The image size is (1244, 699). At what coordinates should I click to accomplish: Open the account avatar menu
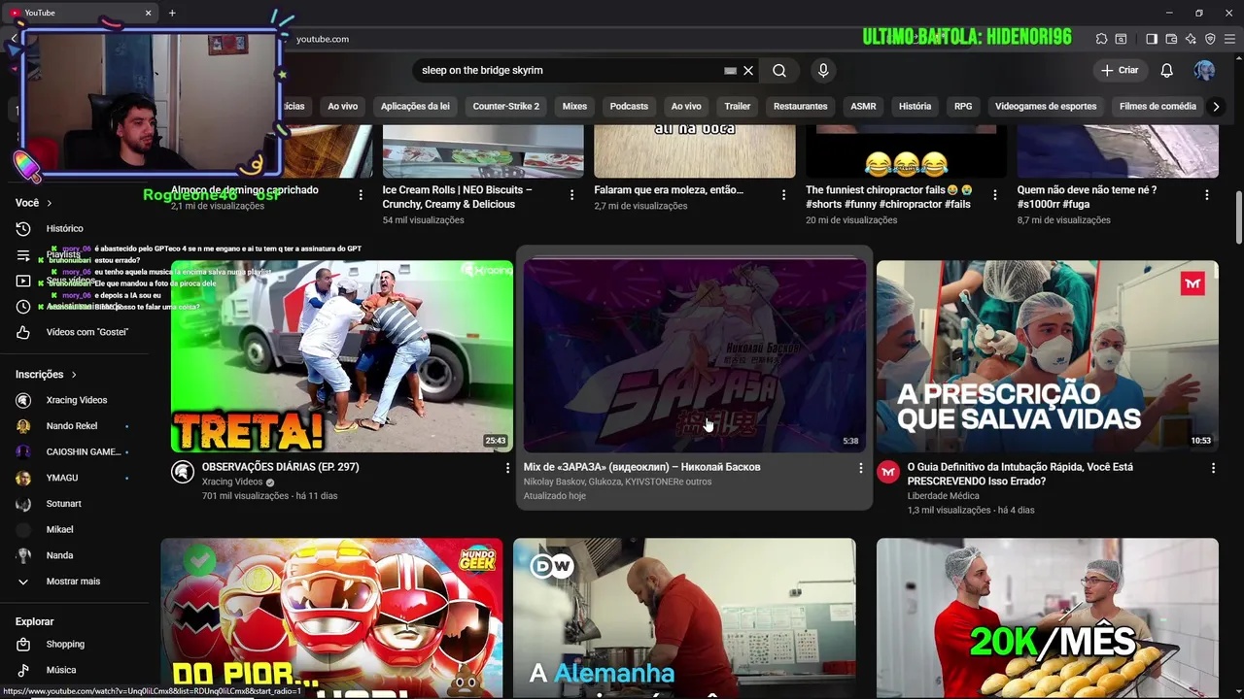(x=1204, y=70)
